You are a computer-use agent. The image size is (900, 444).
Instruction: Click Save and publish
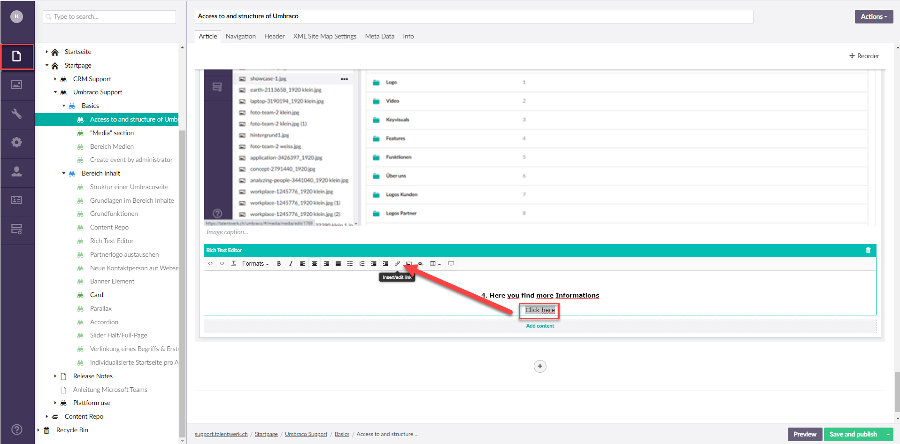pyautogui.click(x=853, y=434)
